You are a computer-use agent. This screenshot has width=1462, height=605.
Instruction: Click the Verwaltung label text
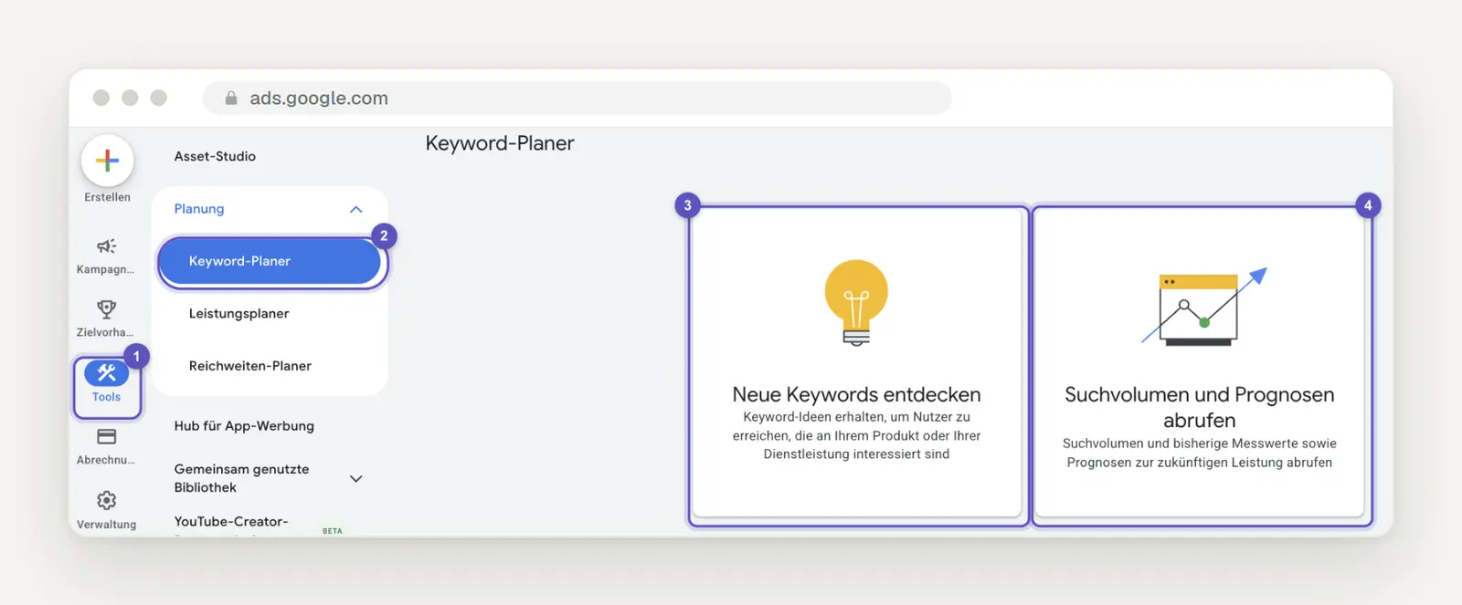tap(106, 525)
